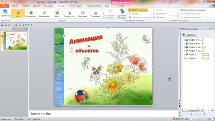Click the Open folder icon in quick access toolbar

pyautogui.click(x=5, y=25)
